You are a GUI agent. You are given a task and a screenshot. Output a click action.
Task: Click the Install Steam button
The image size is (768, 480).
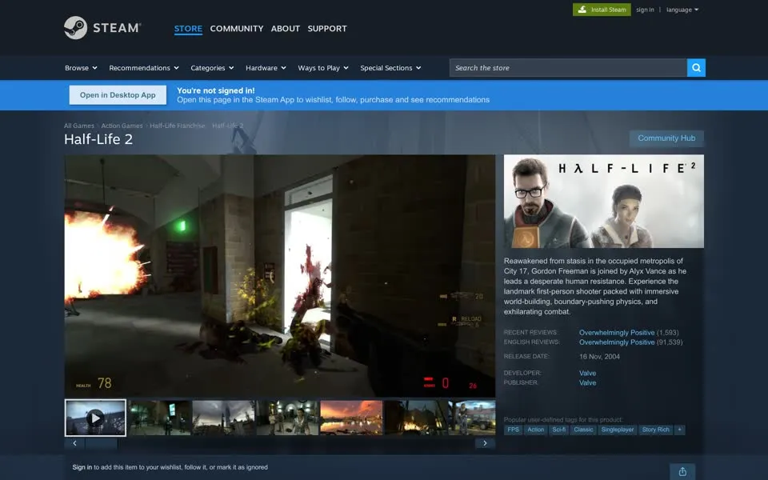[602, 10]
